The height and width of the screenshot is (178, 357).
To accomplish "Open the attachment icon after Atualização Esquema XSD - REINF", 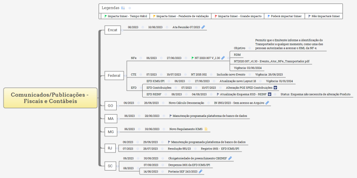I will (270, 94).
